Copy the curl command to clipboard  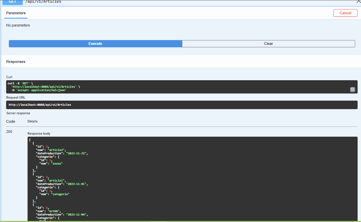click(352, 89)
